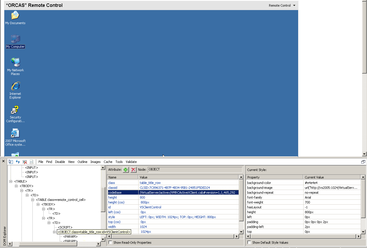Collapse the OBJECT class=table_title_row node

click(55, 232)
